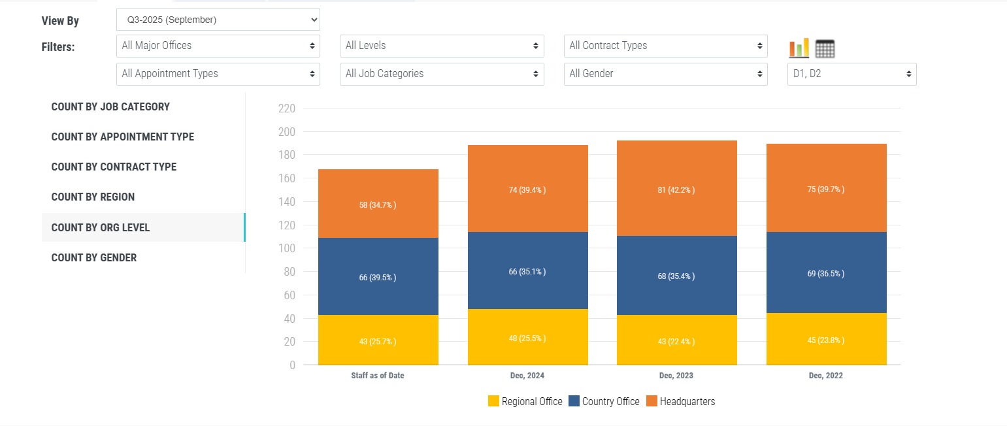
Task: Toggle Country Office legend series
Action: (x=610, y=401)
